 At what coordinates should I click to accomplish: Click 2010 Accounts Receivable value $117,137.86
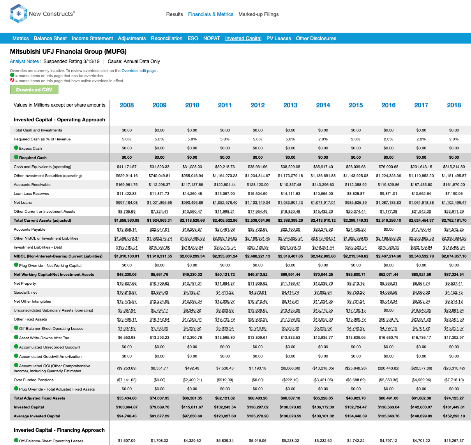(x=192, y=184)
